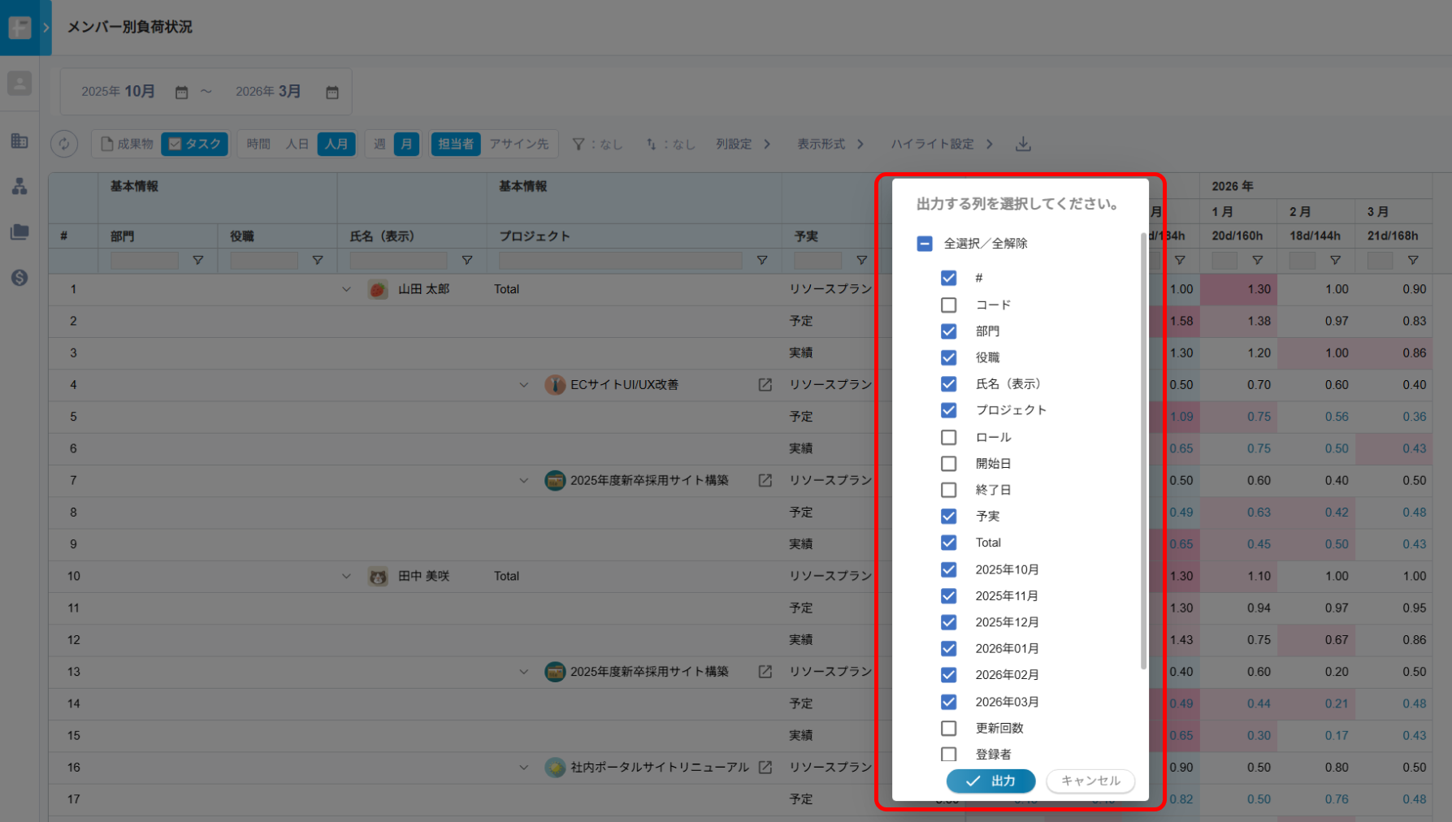The height and width of the screenshot is (822, 1452).
Task: Toggle the 全選択／全解除 checkbox
Action: [925, 244]
